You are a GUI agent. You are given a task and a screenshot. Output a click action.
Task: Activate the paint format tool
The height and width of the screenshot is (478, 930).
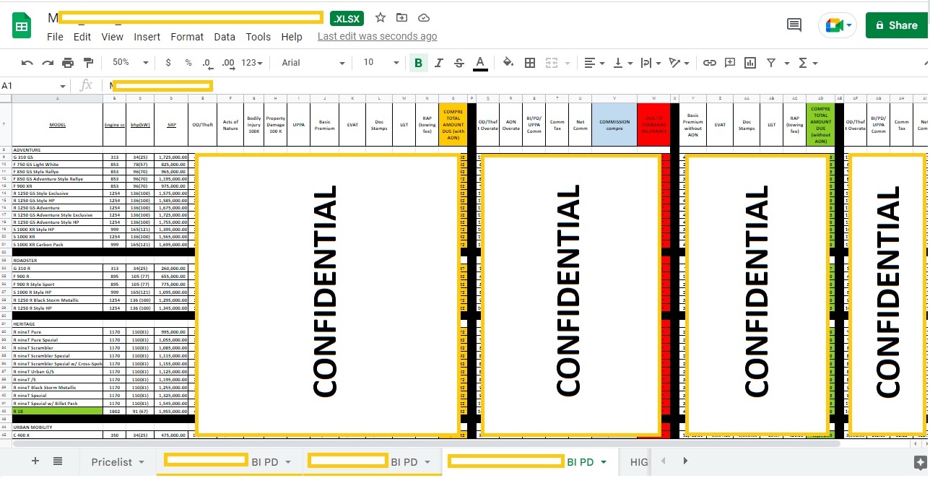[88, 63]
